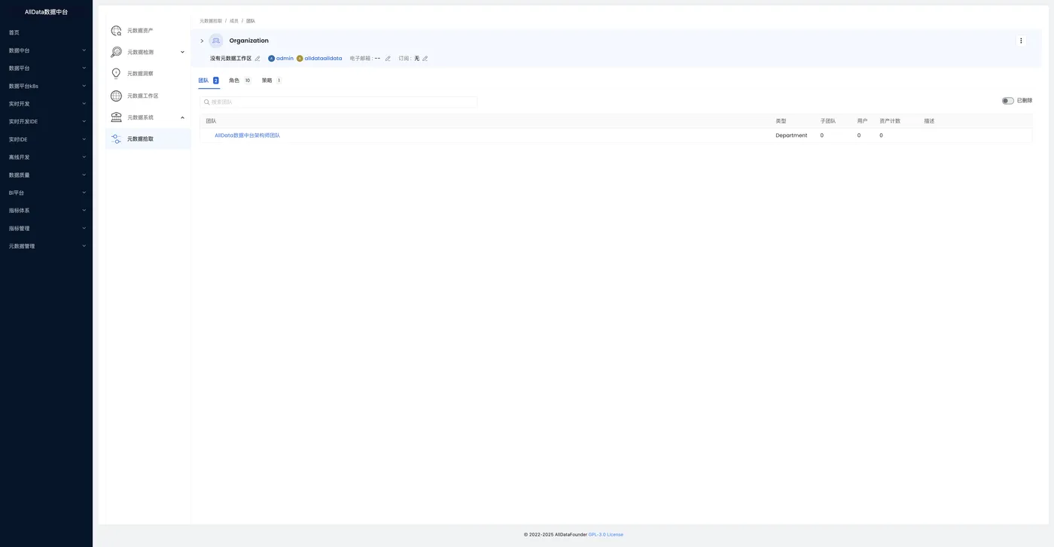Edit the 没有元数据工作区 pencil icon

click(257, 59)
